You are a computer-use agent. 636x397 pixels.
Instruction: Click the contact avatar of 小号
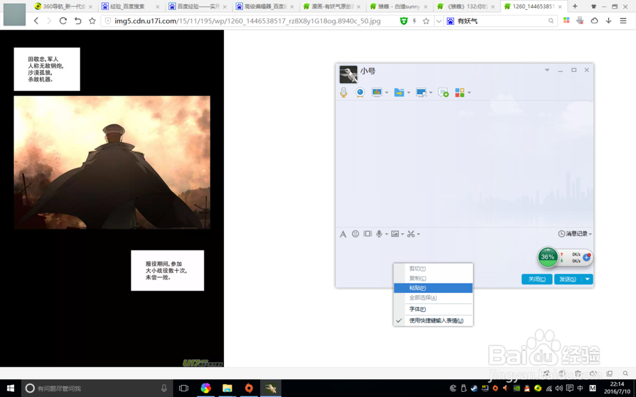[349, 74]
